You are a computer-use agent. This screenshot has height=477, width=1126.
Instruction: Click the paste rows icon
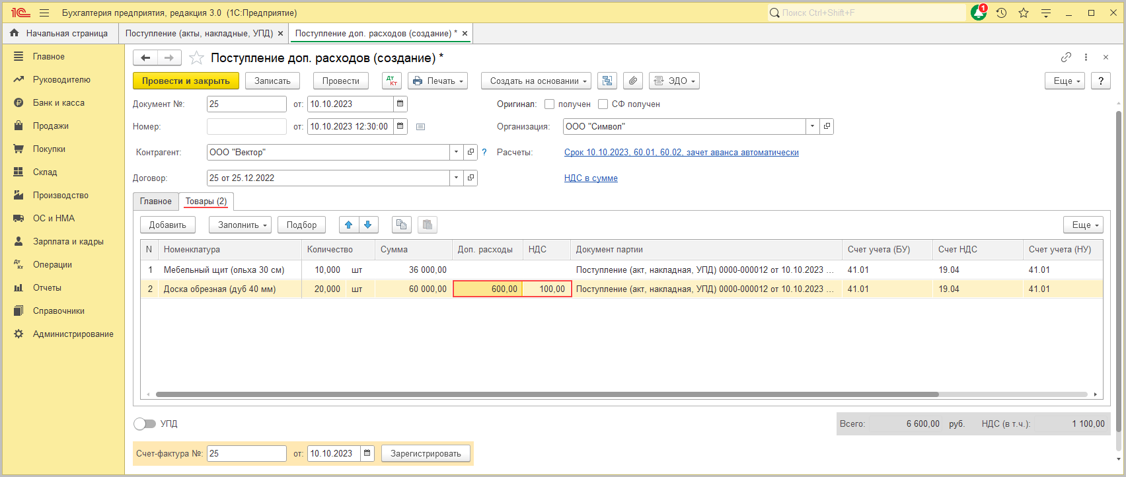coord(428,225)
